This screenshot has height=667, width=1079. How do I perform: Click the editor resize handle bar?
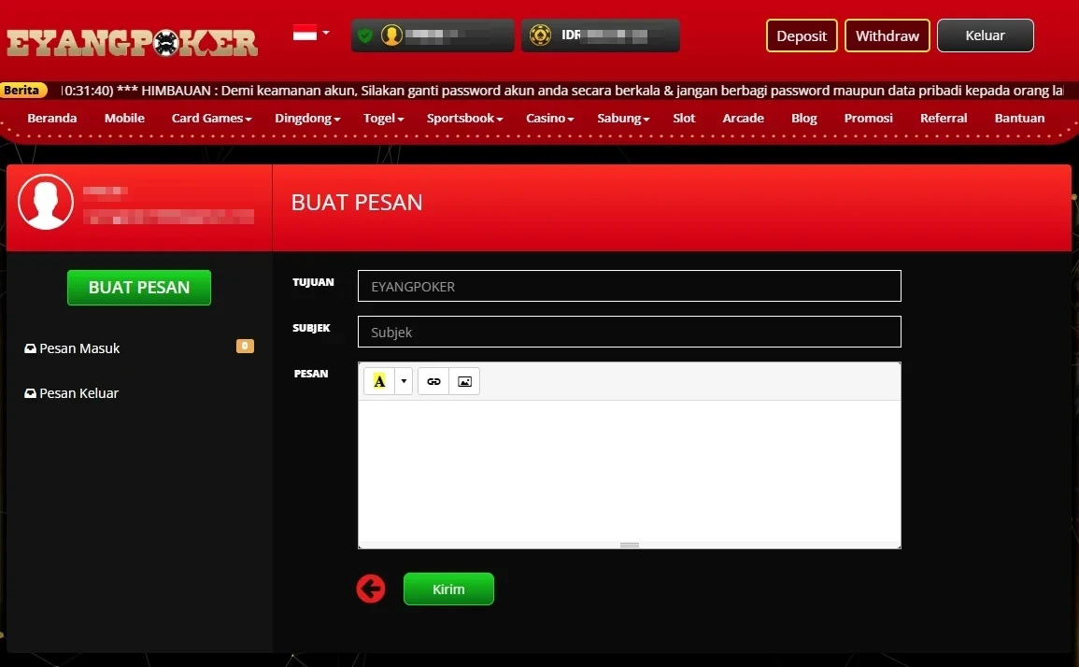coord(629,545)
